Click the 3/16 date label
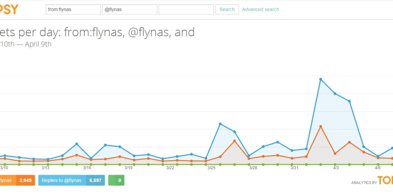Screen dimensions: 393x196 [87, 168]
